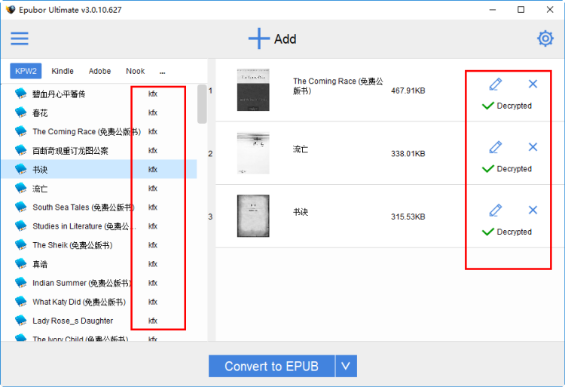This screenshot has width=565, height=387.
Task: Click book icon beside Lady Rose_s Daughter
Action: (20, 321)
